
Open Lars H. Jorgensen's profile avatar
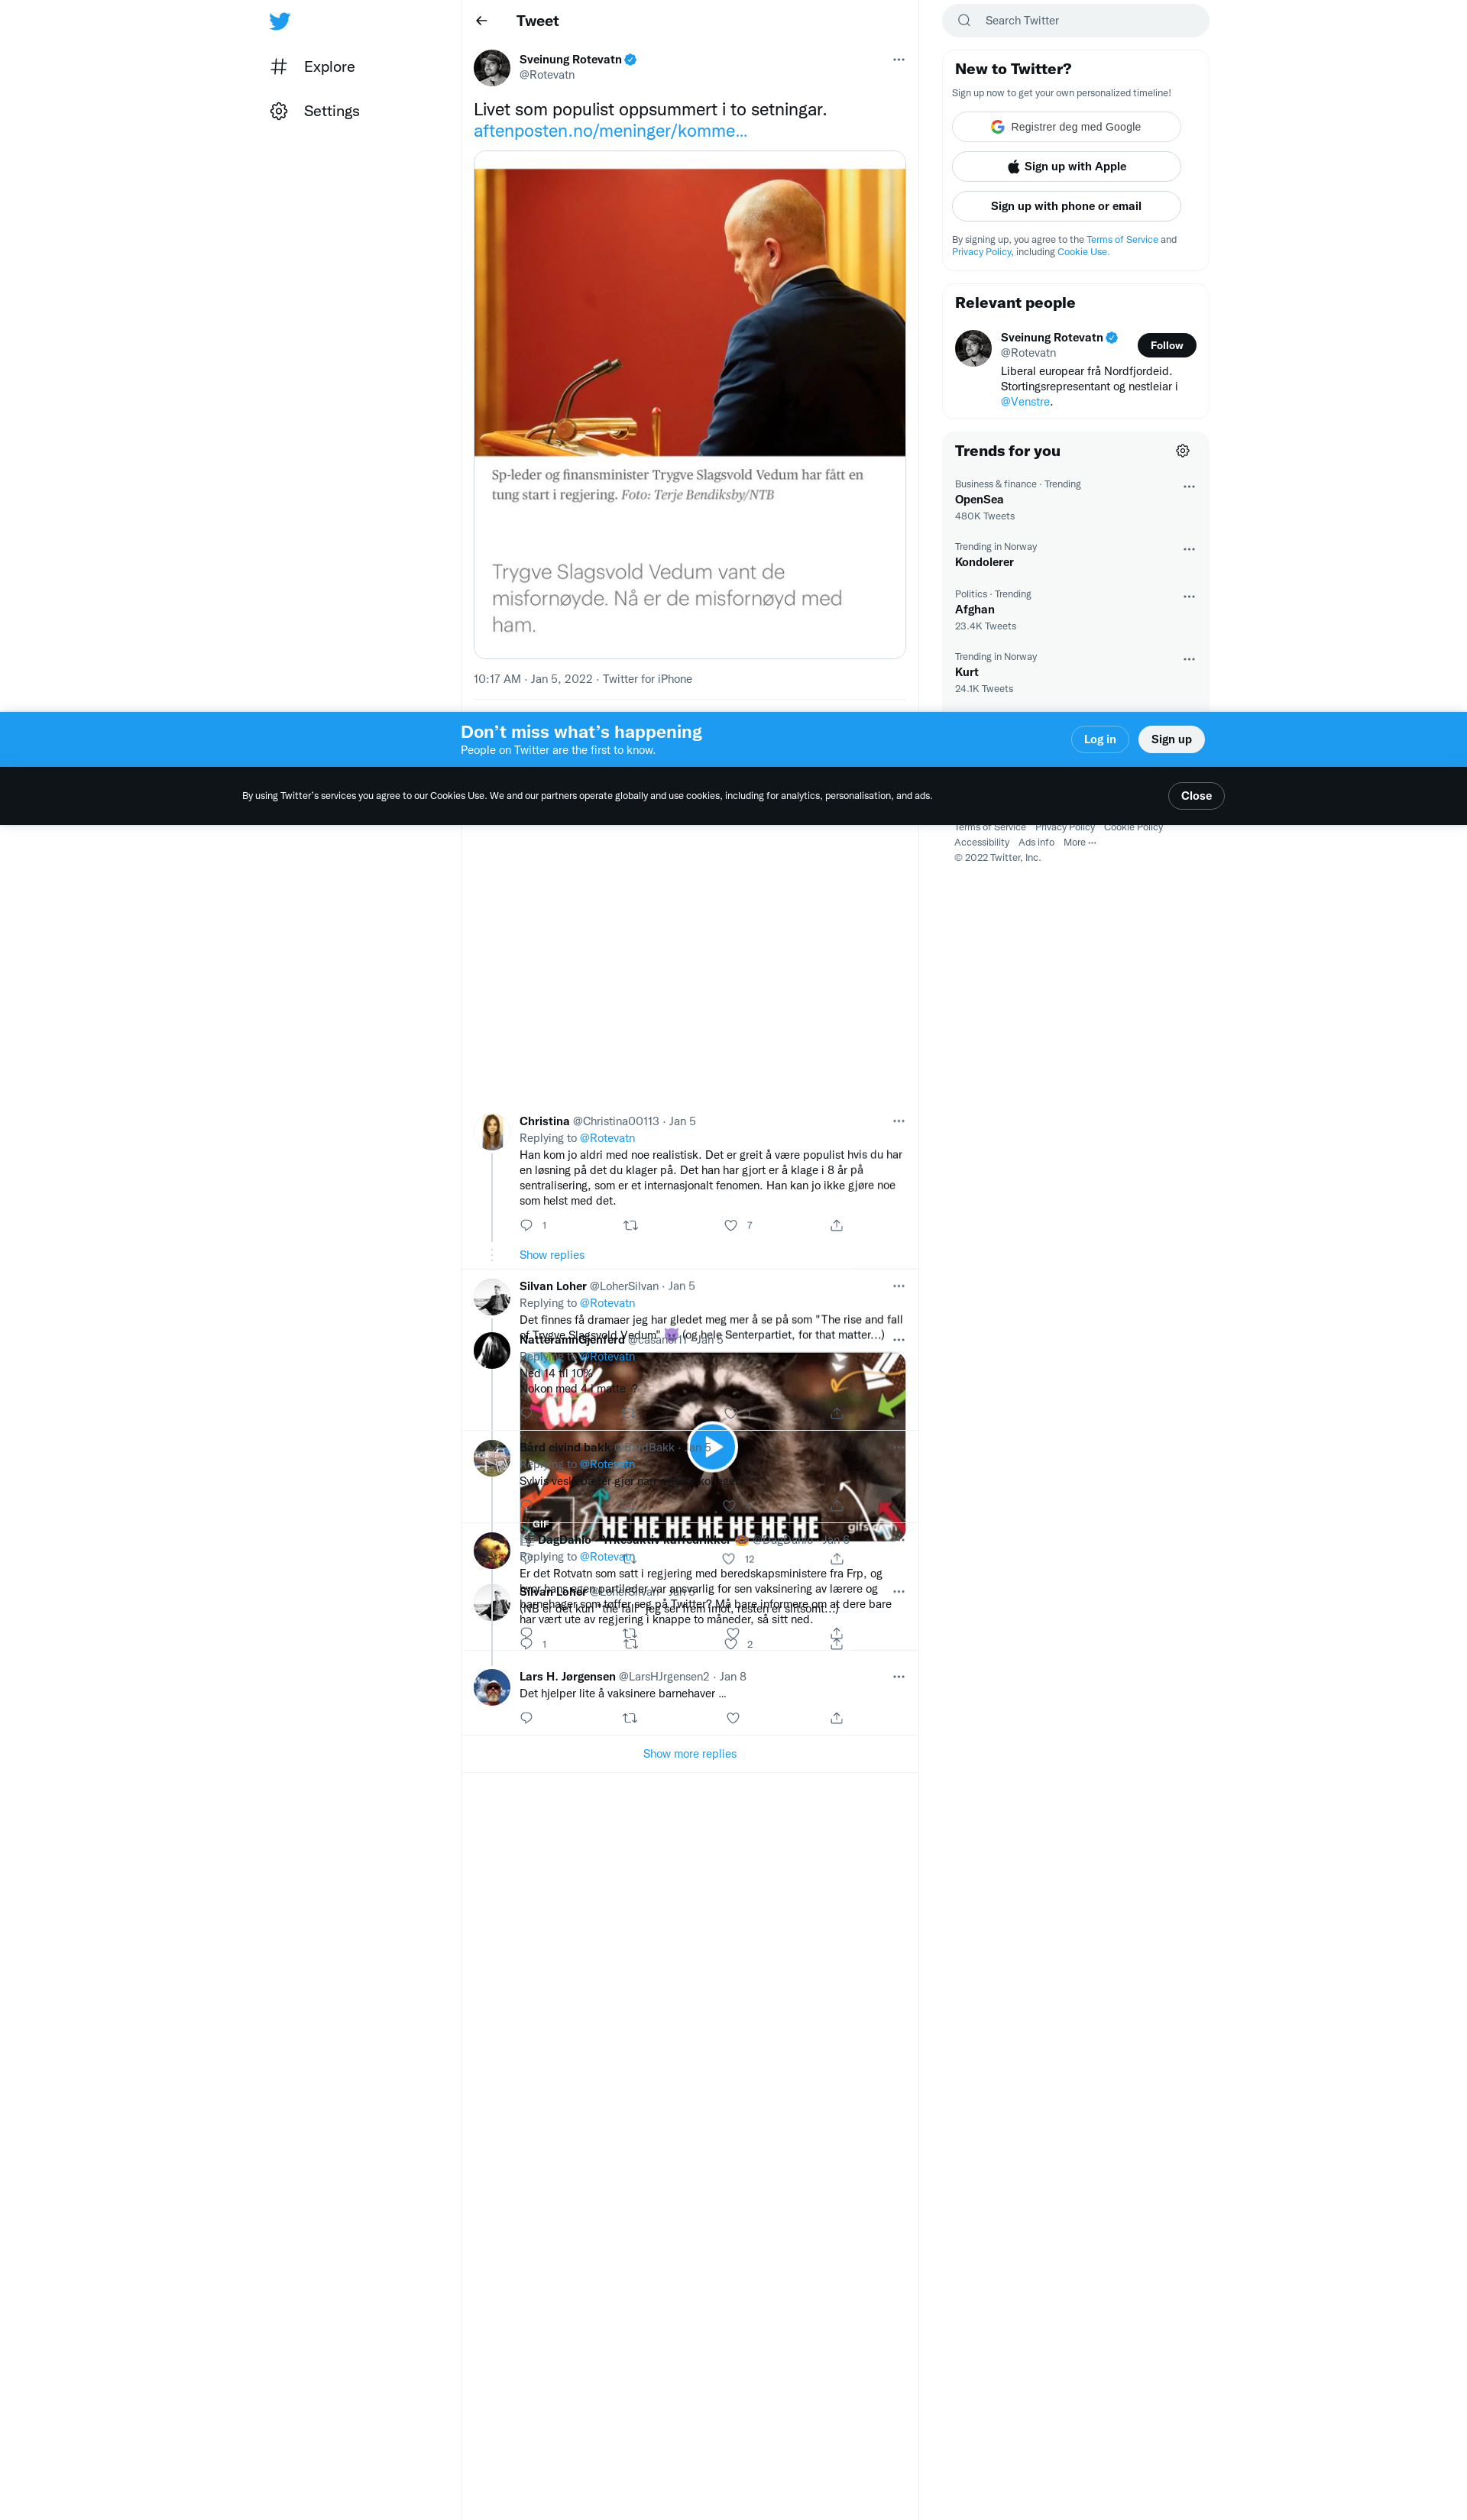pos(492,1688)
